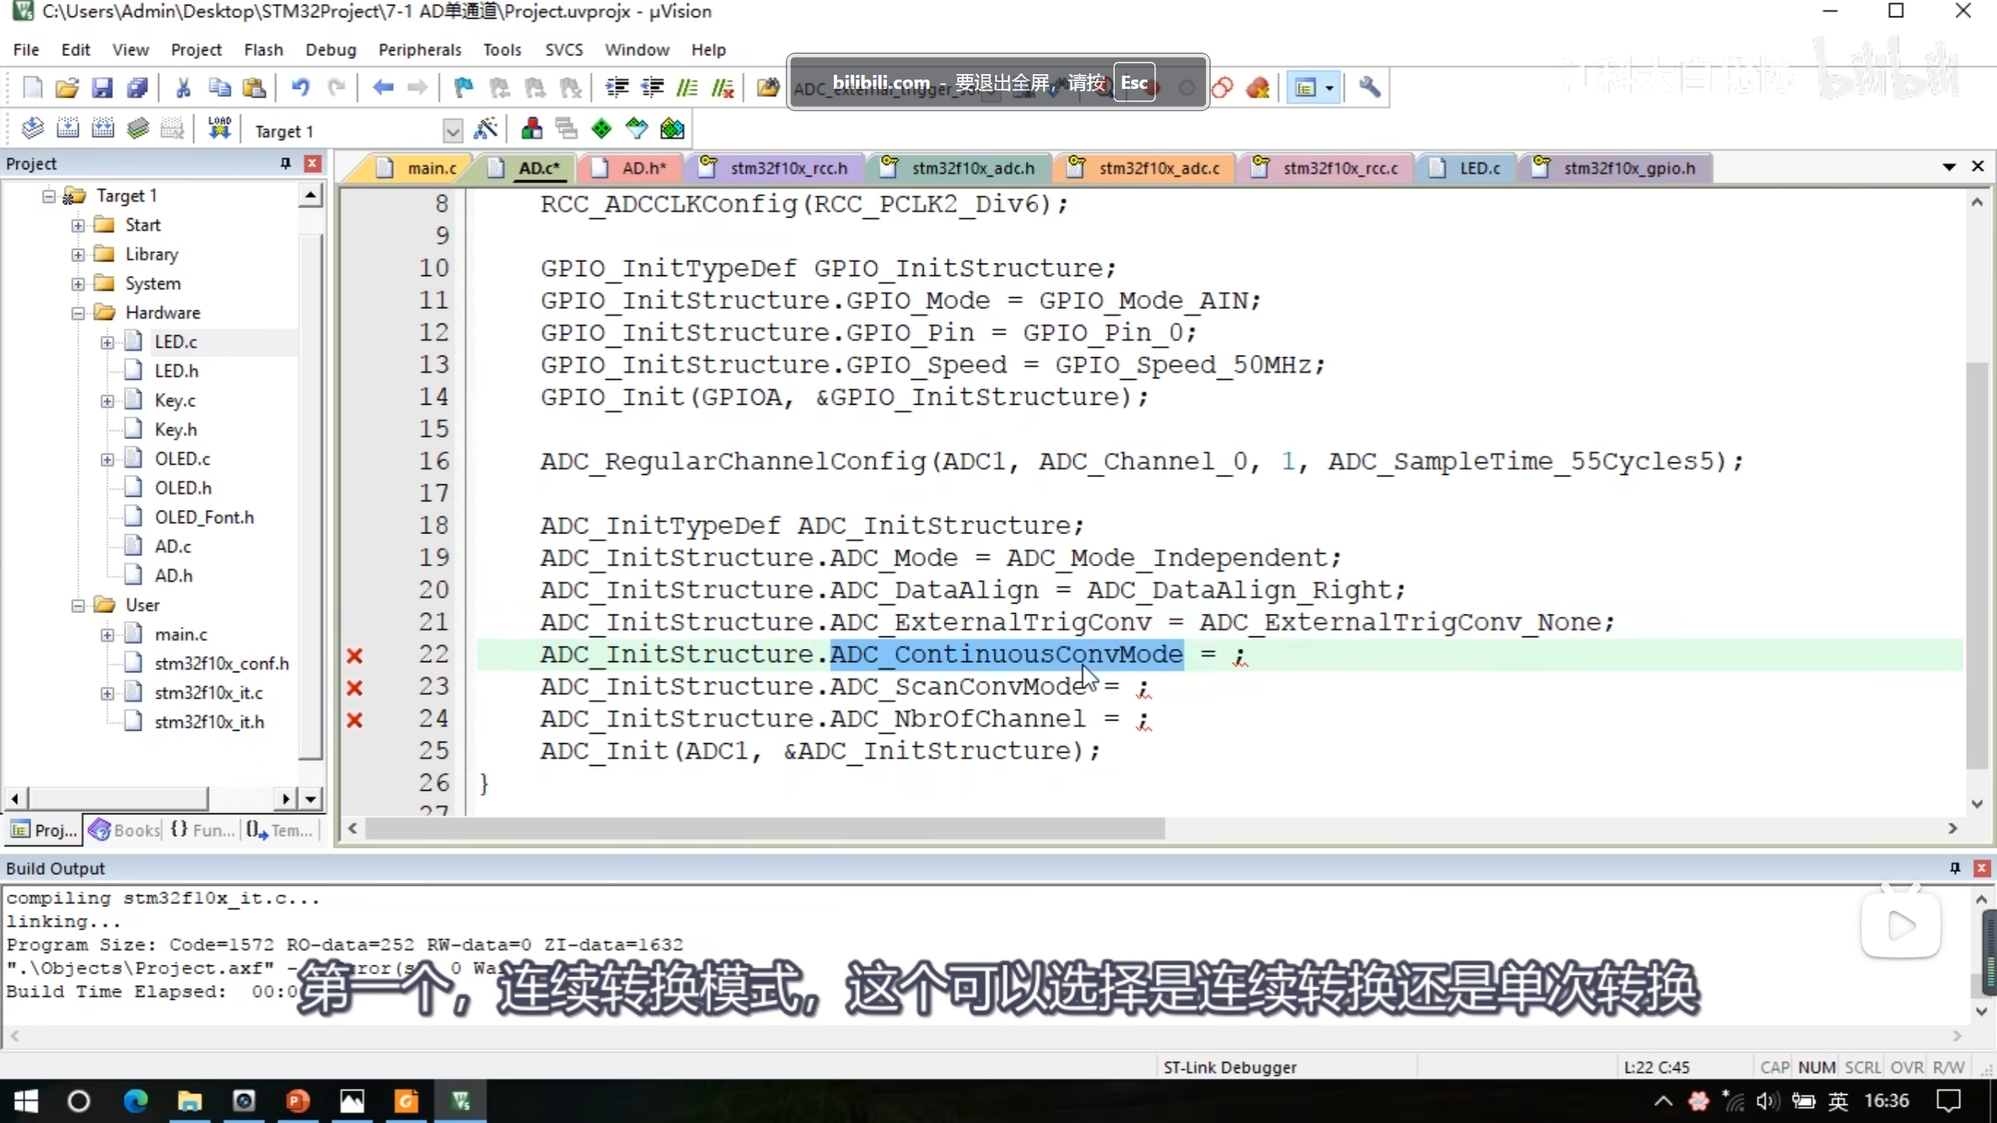
Task: Navigate backwards with blue left arrow
Action: 382,87
